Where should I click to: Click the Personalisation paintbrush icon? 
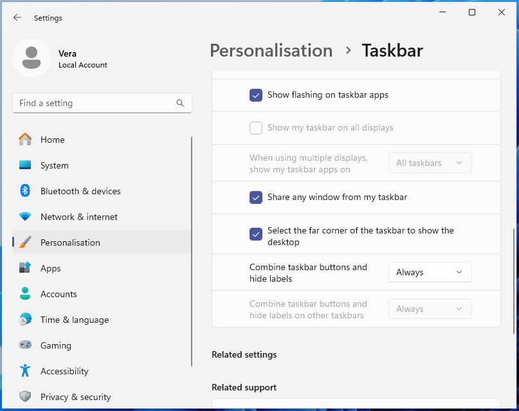[x=25, y=242]
